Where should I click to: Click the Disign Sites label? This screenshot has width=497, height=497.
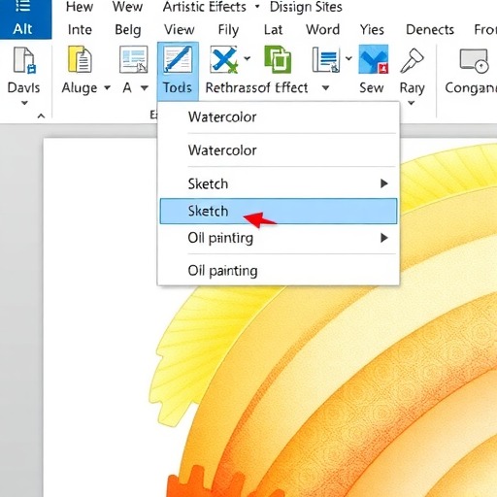point(306,7)
